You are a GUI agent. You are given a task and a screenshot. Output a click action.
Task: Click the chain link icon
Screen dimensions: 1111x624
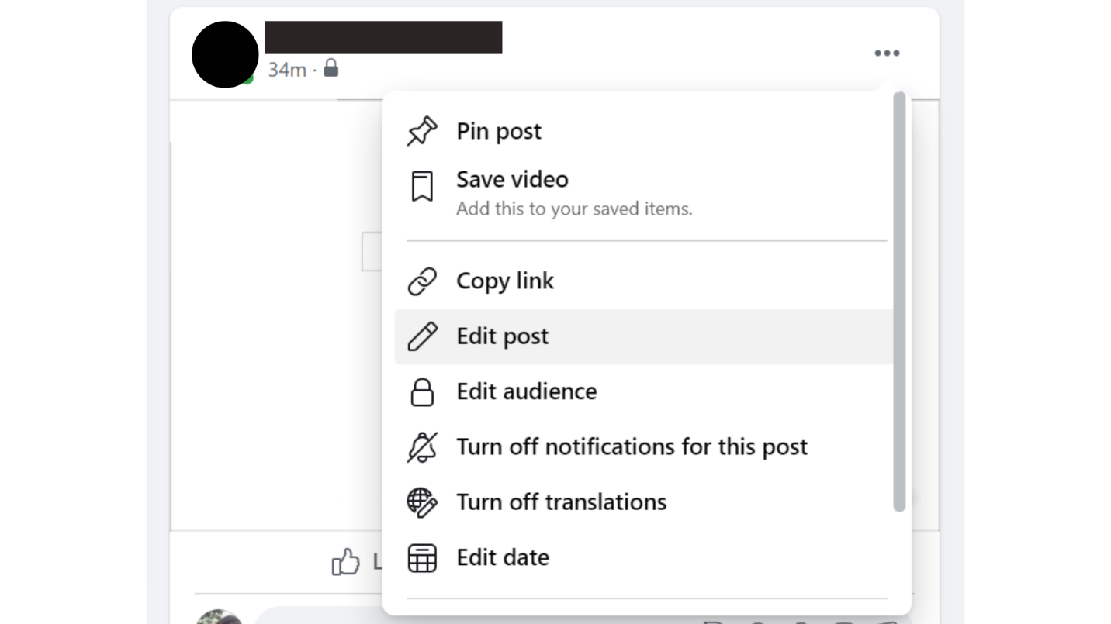[422, 281]
